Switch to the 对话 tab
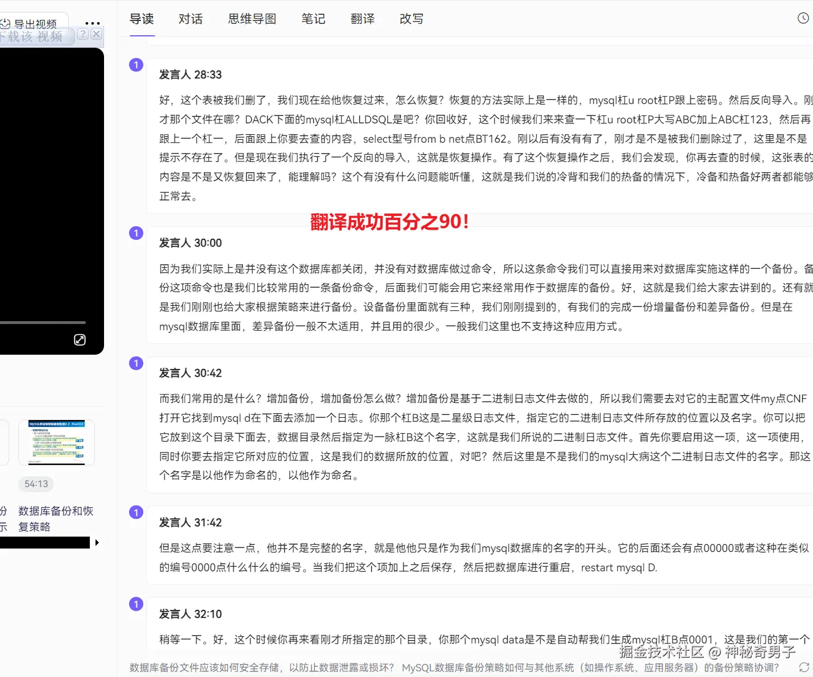The height and width of the screenshot is (677, 813). pos(190,19)
